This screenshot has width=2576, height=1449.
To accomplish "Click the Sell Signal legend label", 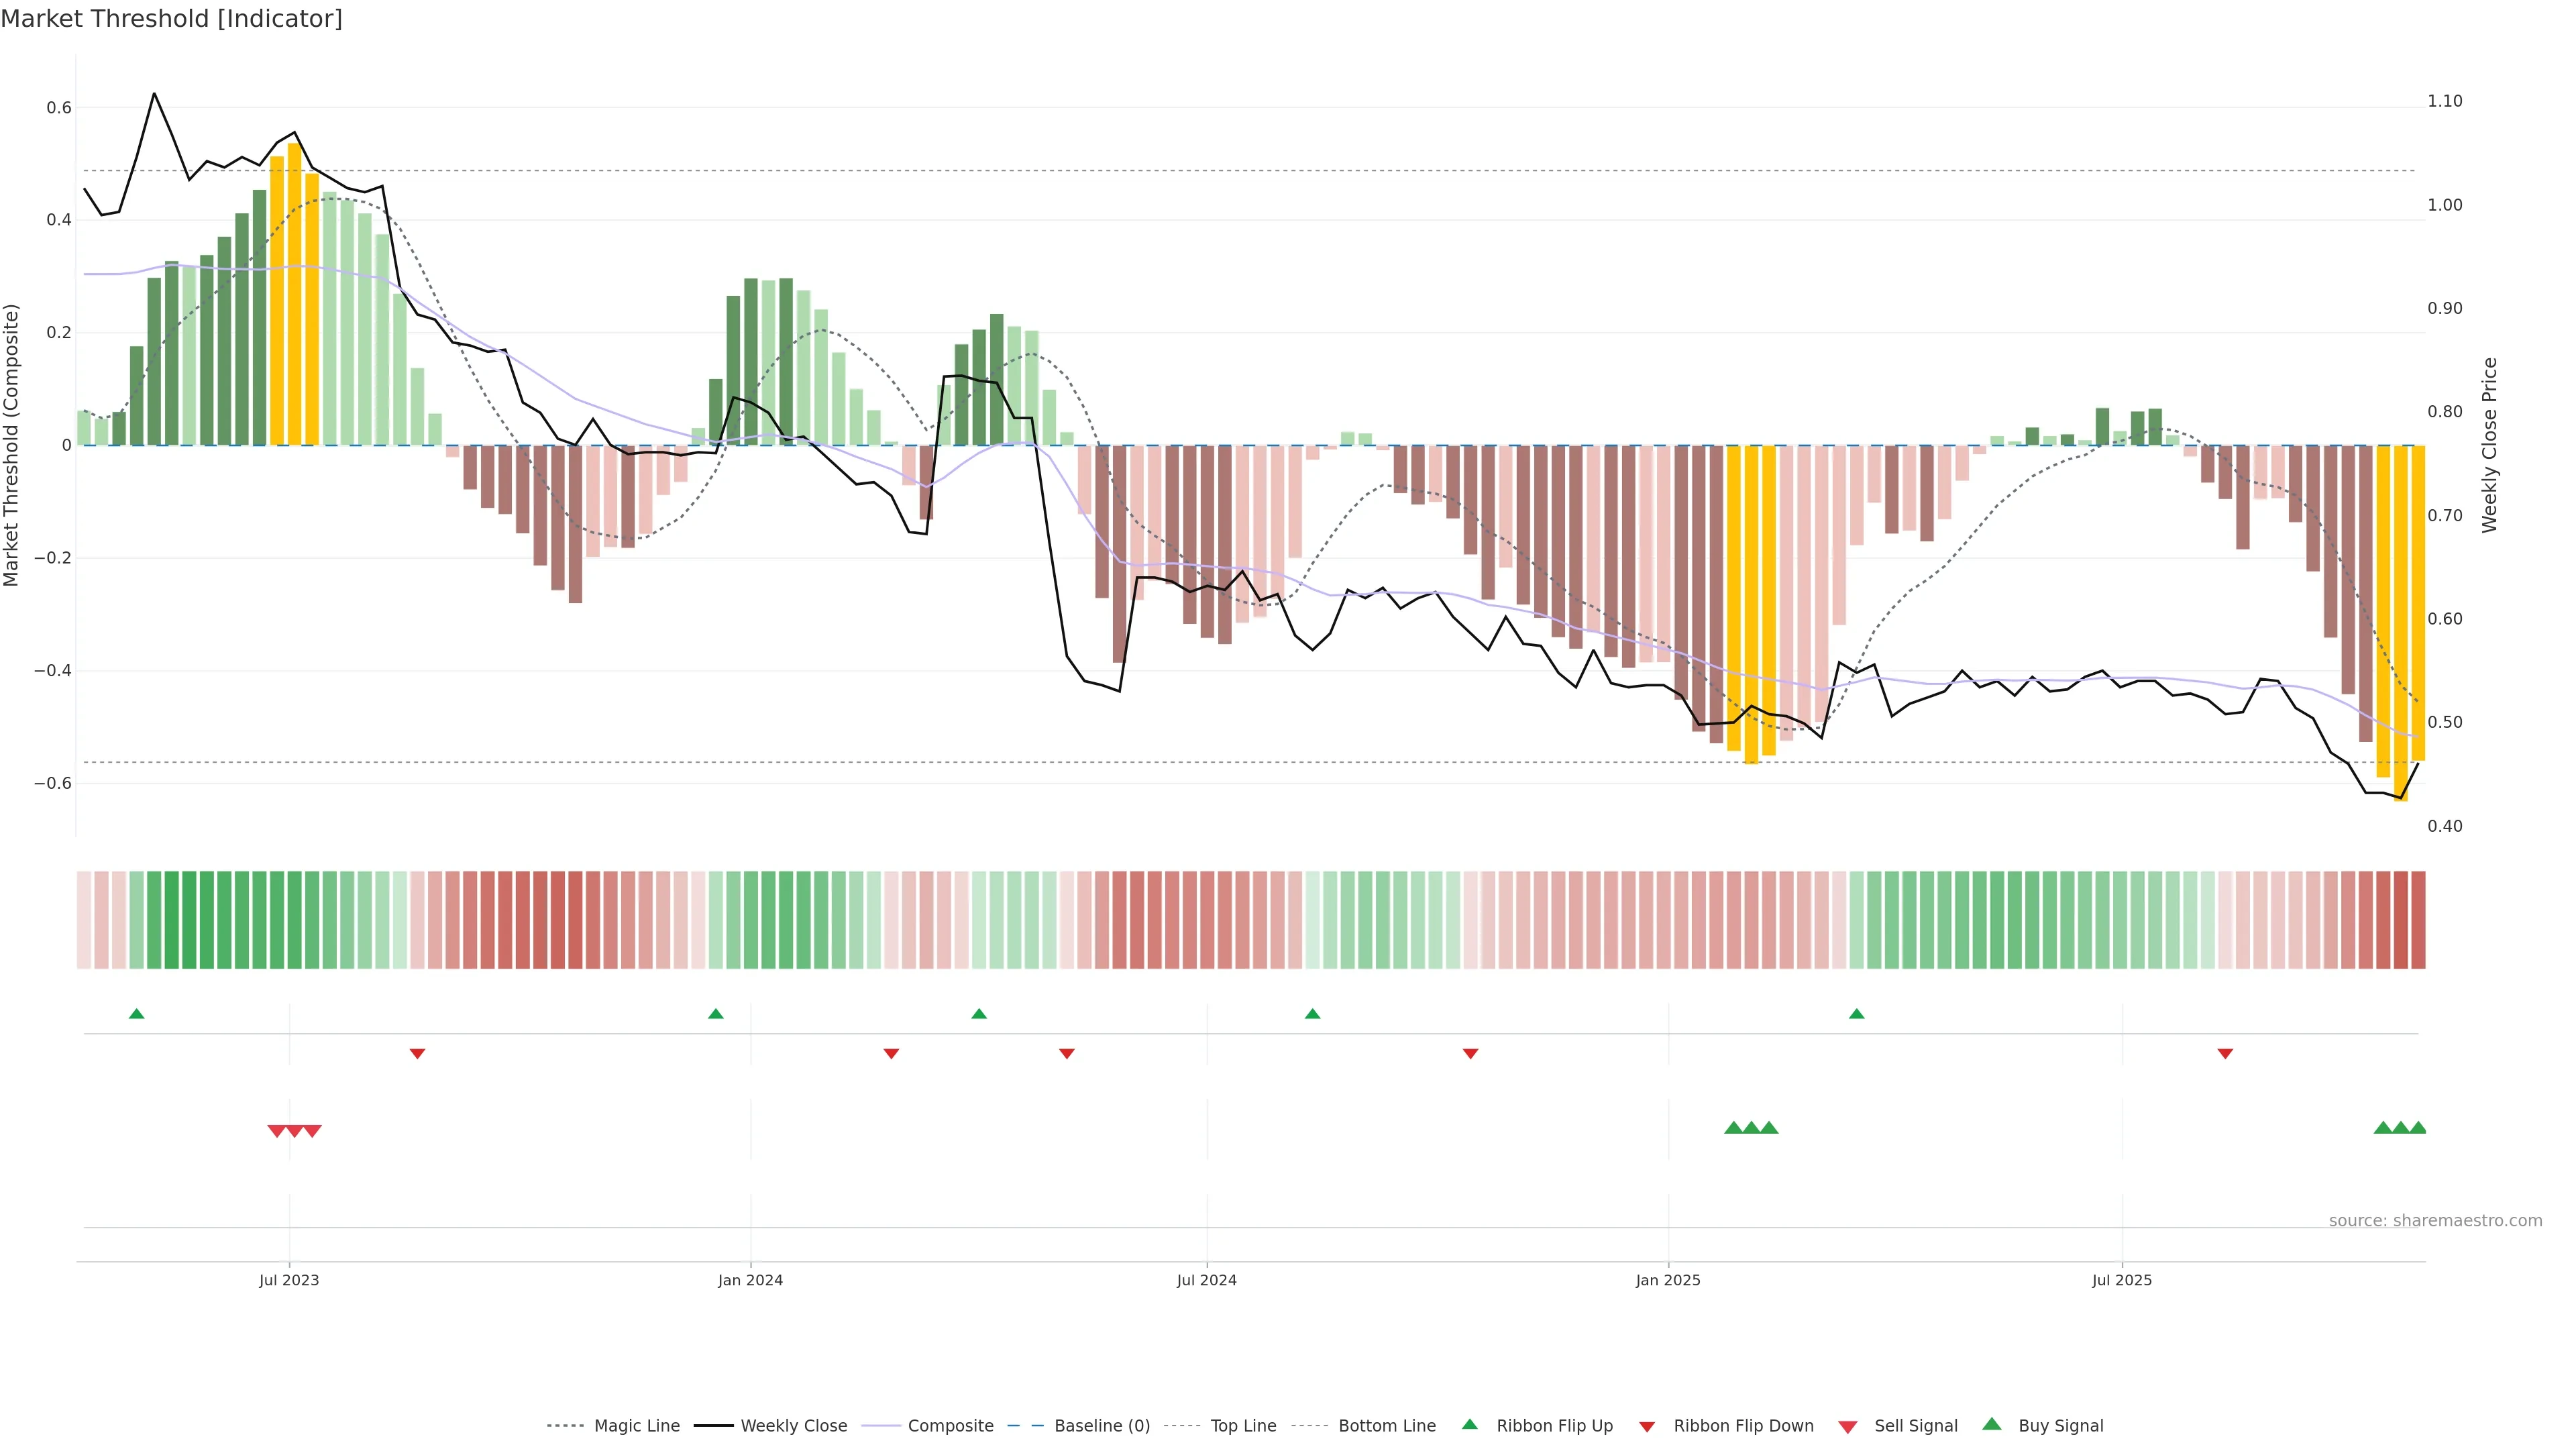I will pos(1915,1426).
